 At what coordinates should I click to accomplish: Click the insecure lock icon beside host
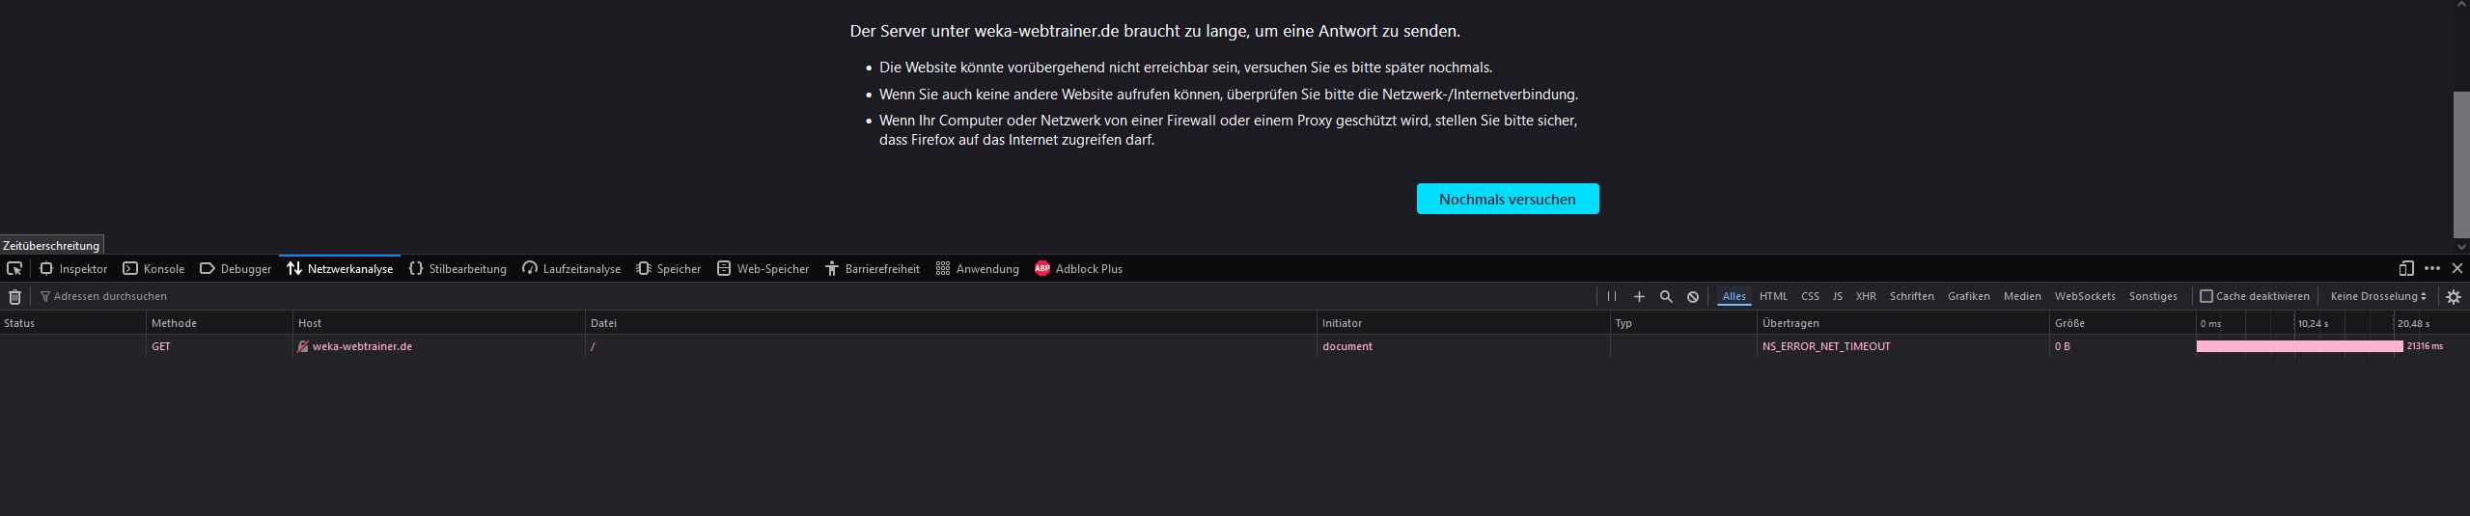click(x=303, y=346)
